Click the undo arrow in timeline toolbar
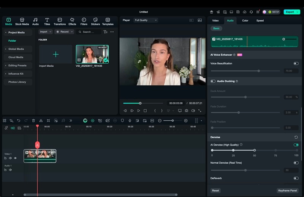 tap(19, 120)
